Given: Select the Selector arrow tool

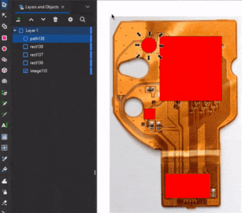Looking at the screenshot, I should 4,5.
